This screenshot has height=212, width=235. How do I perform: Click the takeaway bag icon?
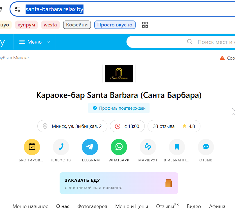(169, 183)
